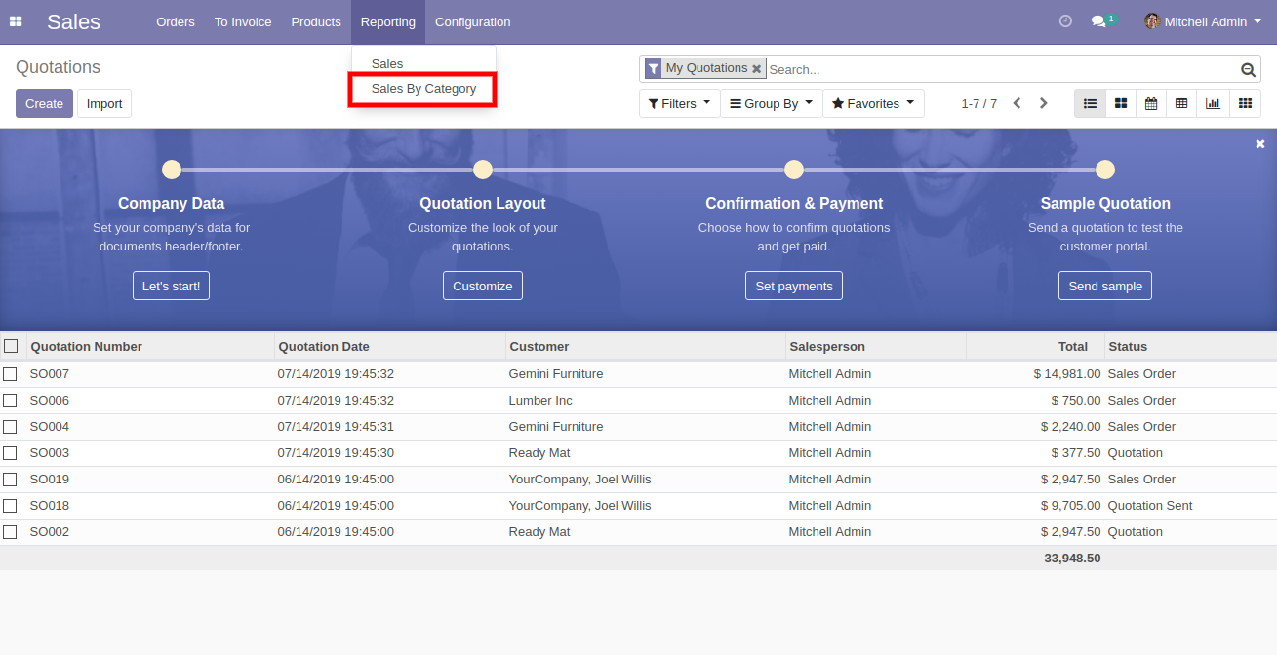Open the Group By dropdown
The height and width of the screenshot is (655, 1277).
[x=771, y=103]
